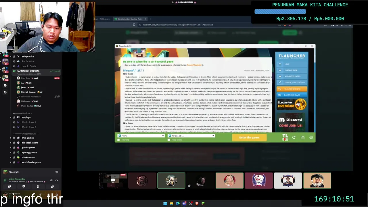
Task: Click Install Skin in TLauncher sidebar
Action: tap(292, 70)
